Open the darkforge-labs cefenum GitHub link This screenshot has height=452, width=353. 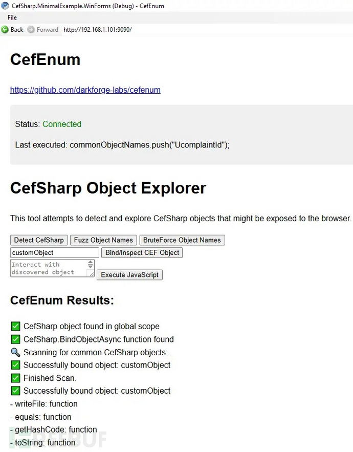tap(85, 90)
